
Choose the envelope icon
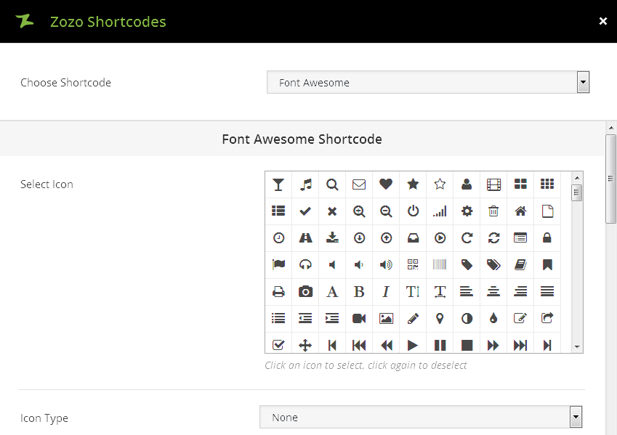[x=359, y=184]
